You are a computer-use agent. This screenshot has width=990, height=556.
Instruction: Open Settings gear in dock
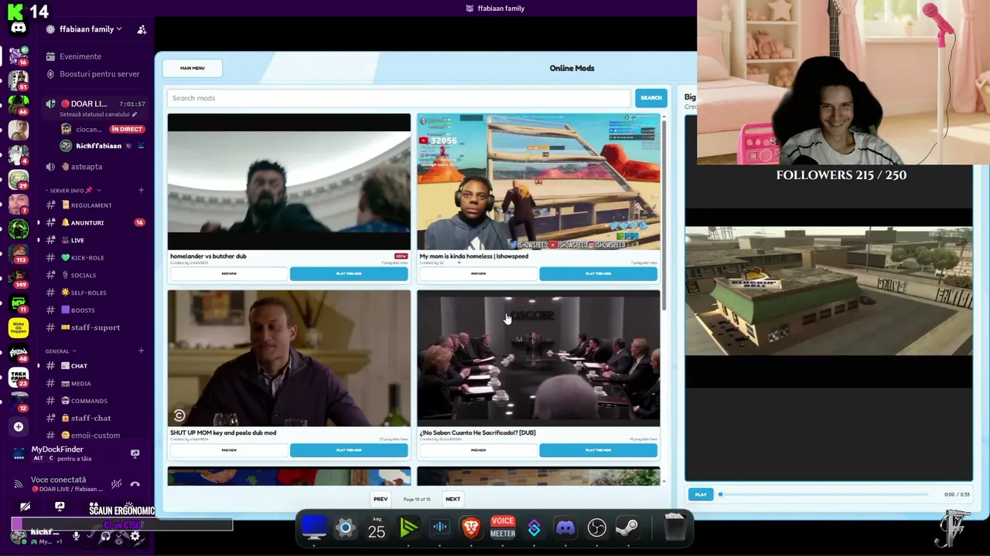345,528
